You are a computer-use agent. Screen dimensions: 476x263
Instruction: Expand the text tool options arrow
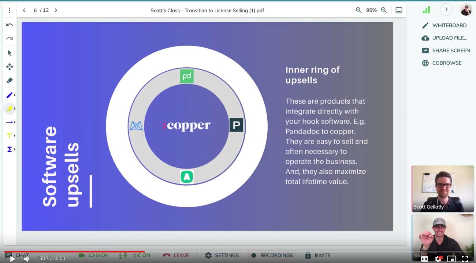coord(15,136)
